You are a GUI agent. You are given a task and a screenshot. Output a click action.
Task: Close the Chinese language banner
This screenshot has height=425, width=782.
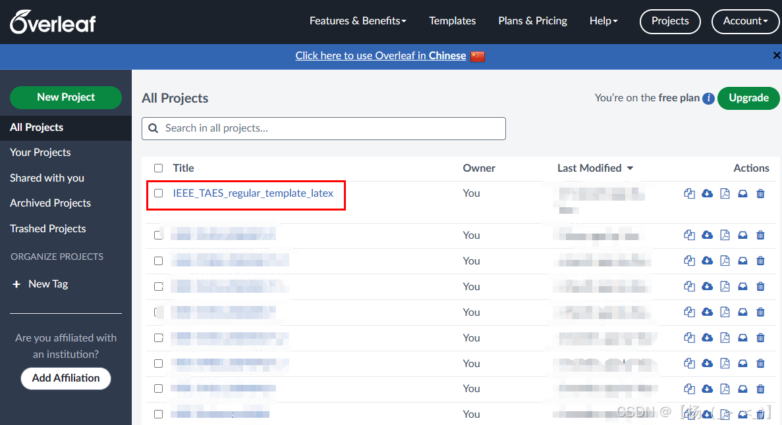777,55
